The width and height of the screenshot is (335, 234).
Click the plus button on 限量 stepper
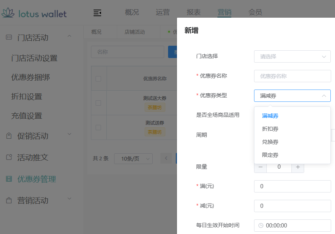tap(298, 167)
